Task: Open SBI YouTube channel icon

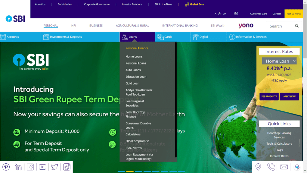Action: pyautogui.click(x=42, y=167)
